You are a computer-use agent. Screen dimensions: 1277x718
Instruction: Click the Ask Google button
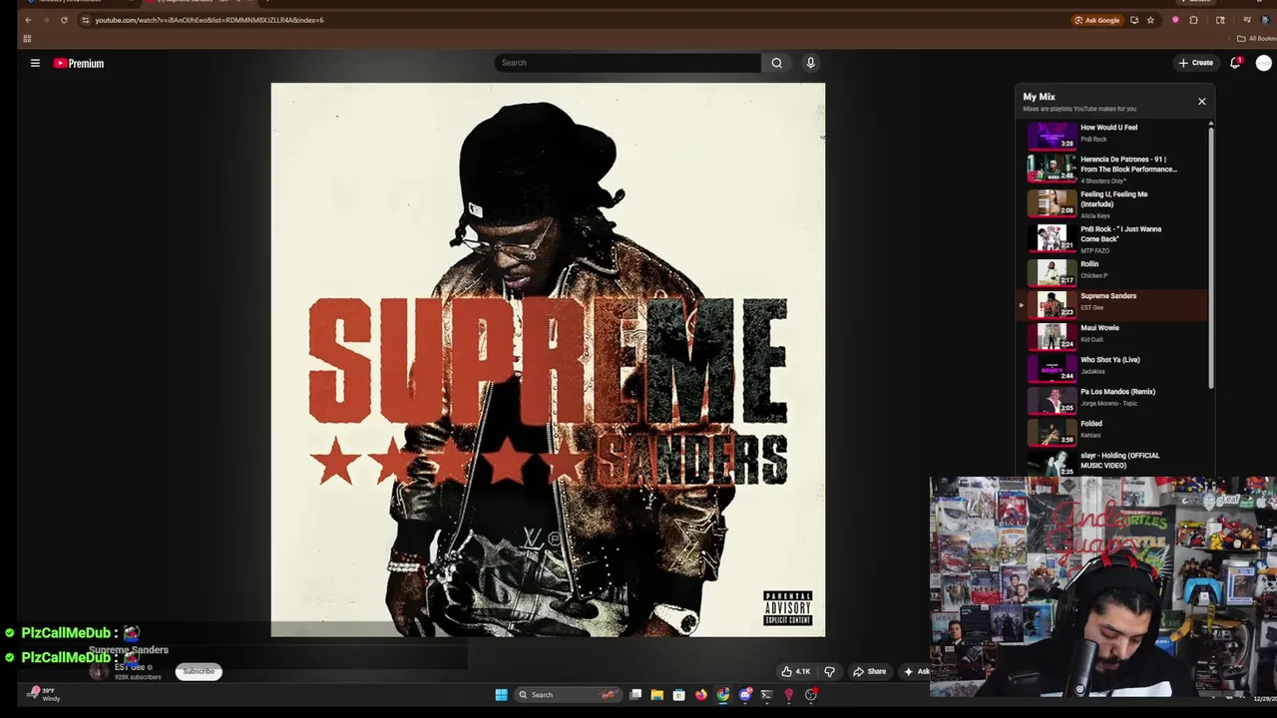pos(1097,20)
